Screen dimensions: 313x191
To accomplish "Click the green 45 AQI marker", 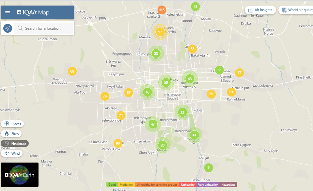I will tap(195, 7).
